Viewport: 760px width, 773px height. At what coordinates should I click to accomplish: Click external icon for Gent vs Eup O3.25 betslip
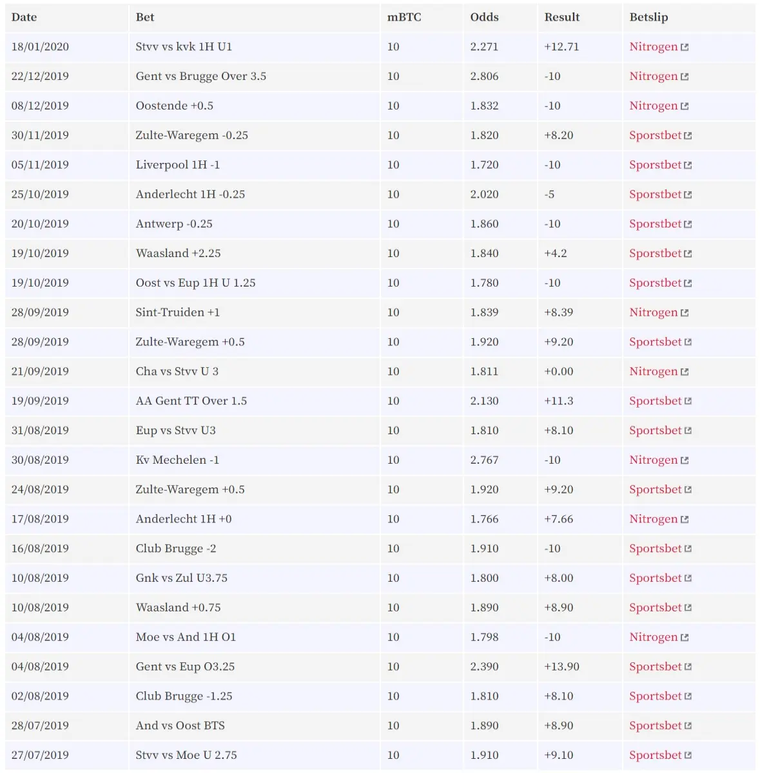(688, 667)
